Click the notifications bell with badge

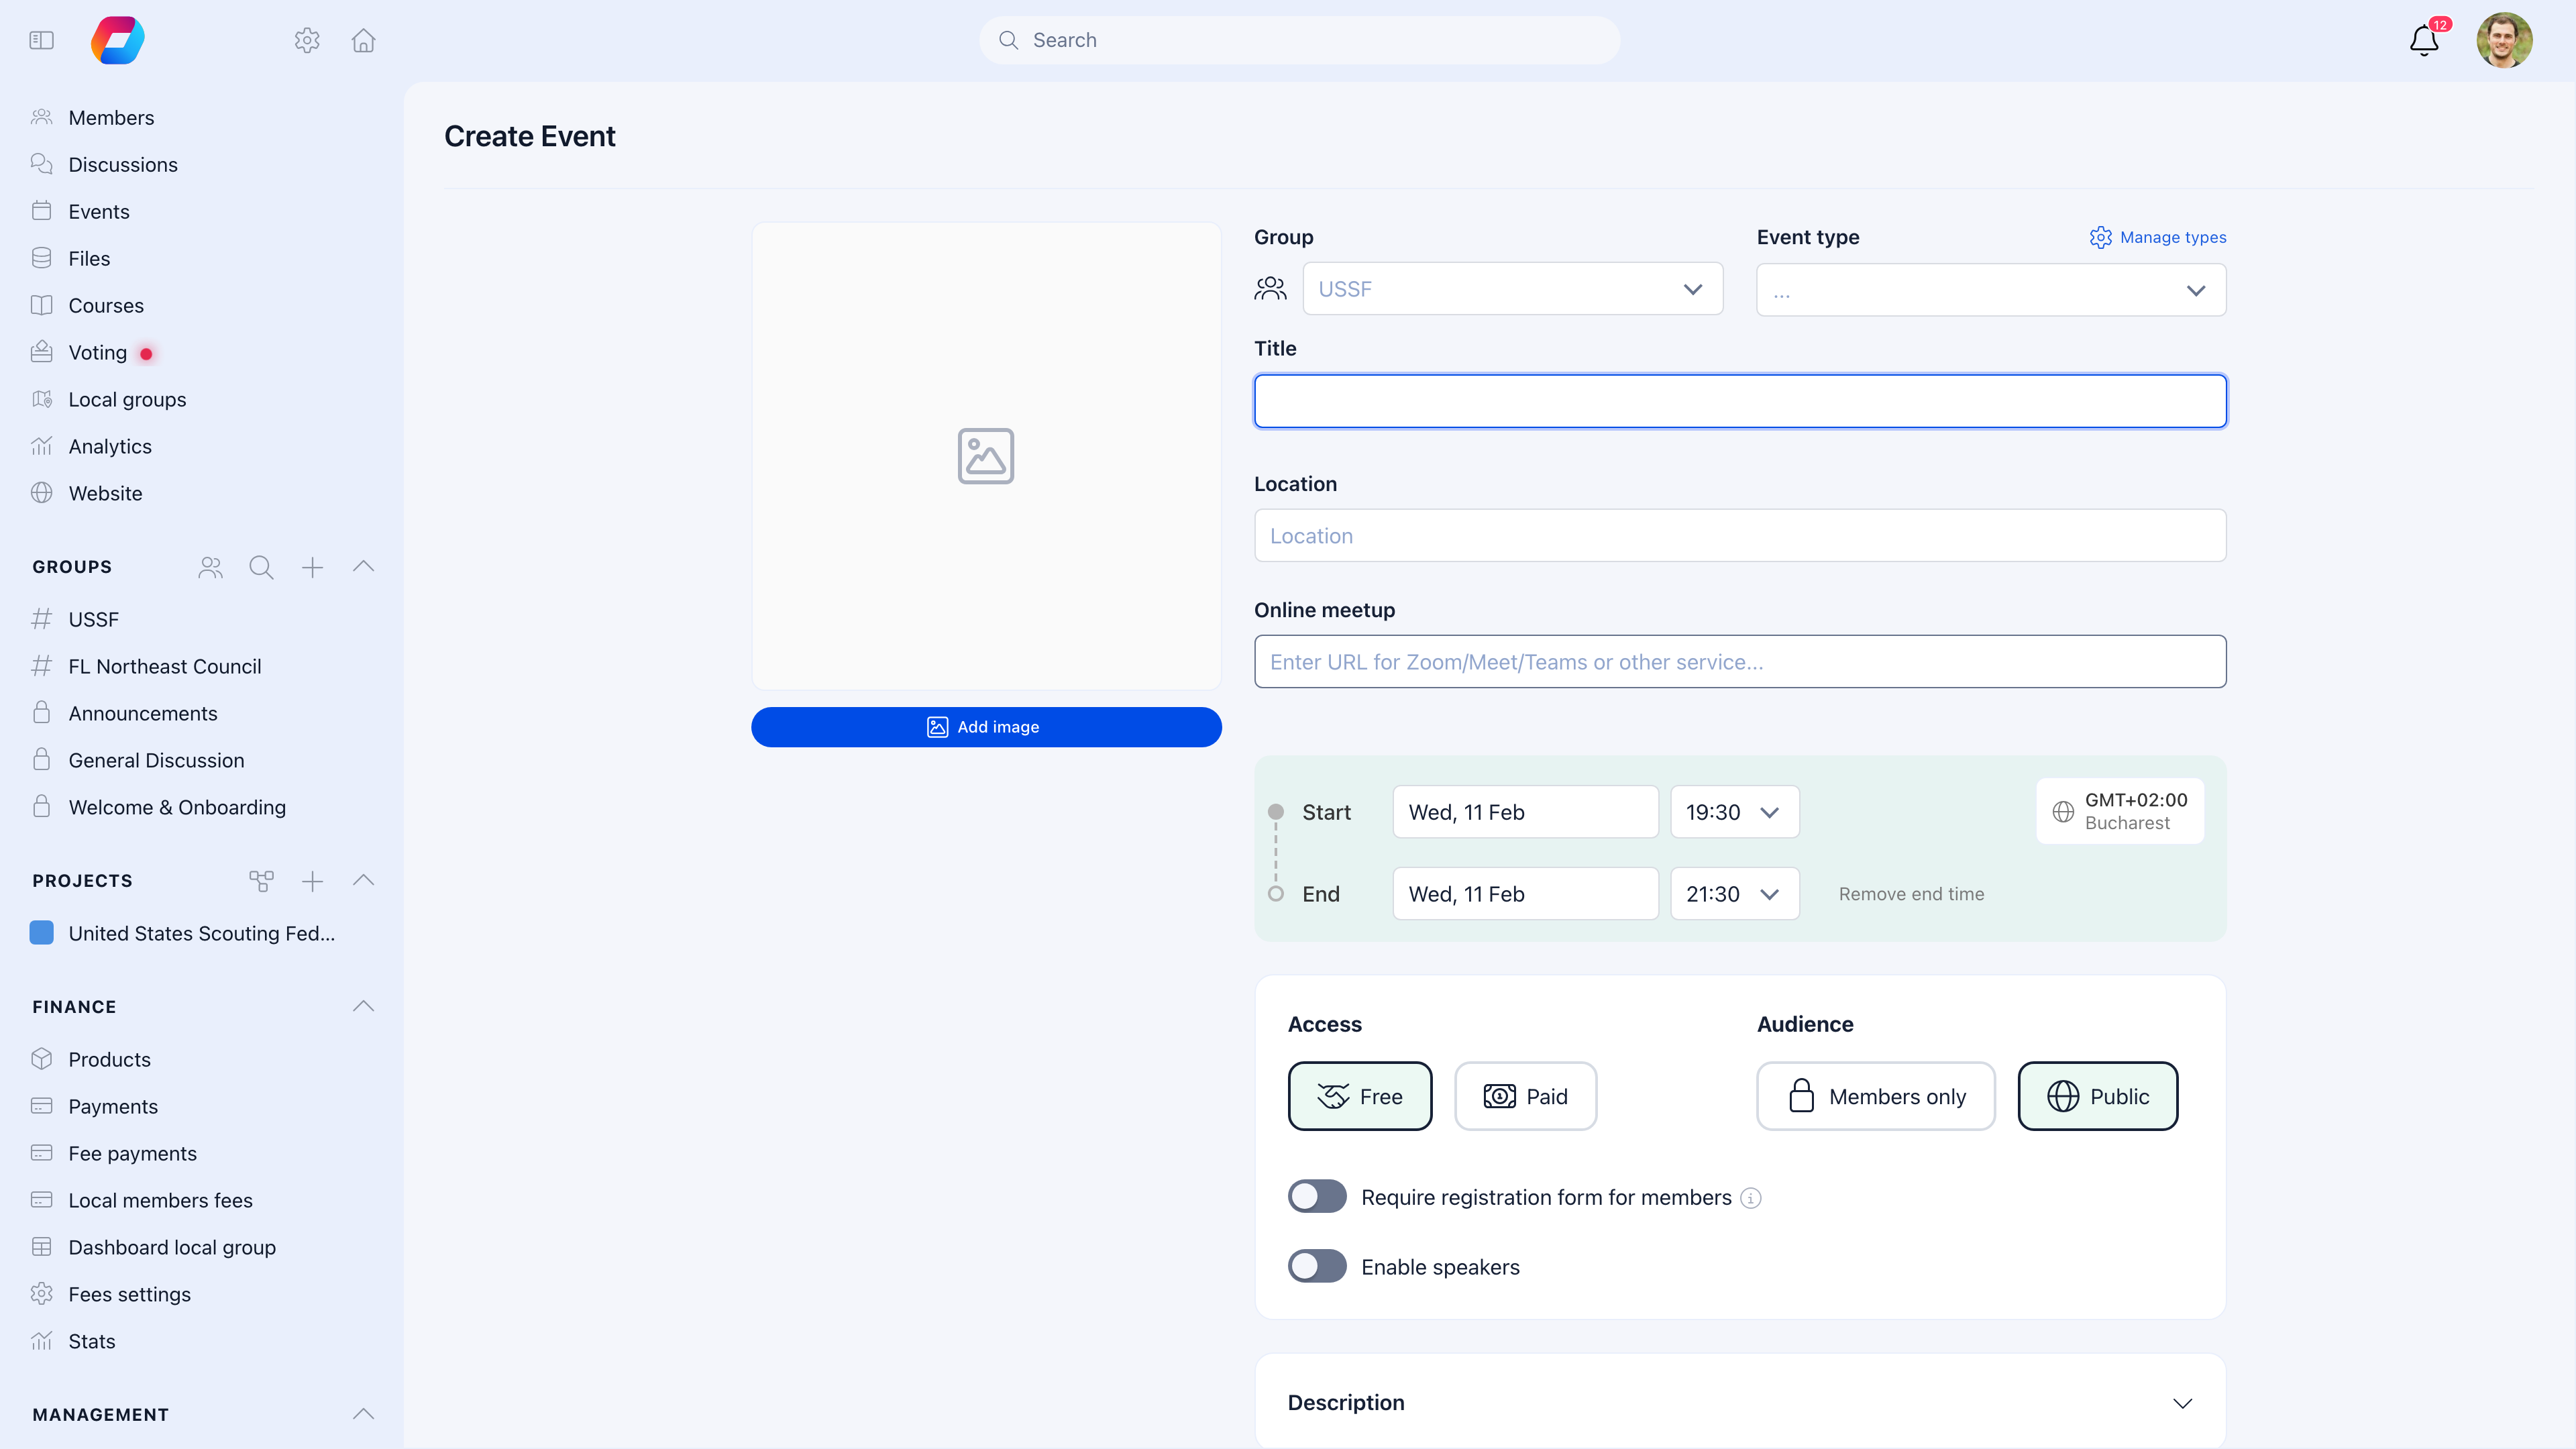click(2422, 41)
